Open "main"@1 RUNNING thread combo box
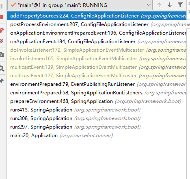The image size is (190, 179). 80,5
